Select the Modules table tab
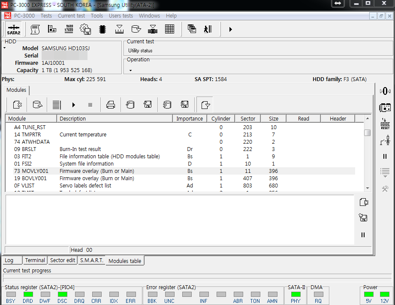The image size is (395, 305). coord(125,261)
